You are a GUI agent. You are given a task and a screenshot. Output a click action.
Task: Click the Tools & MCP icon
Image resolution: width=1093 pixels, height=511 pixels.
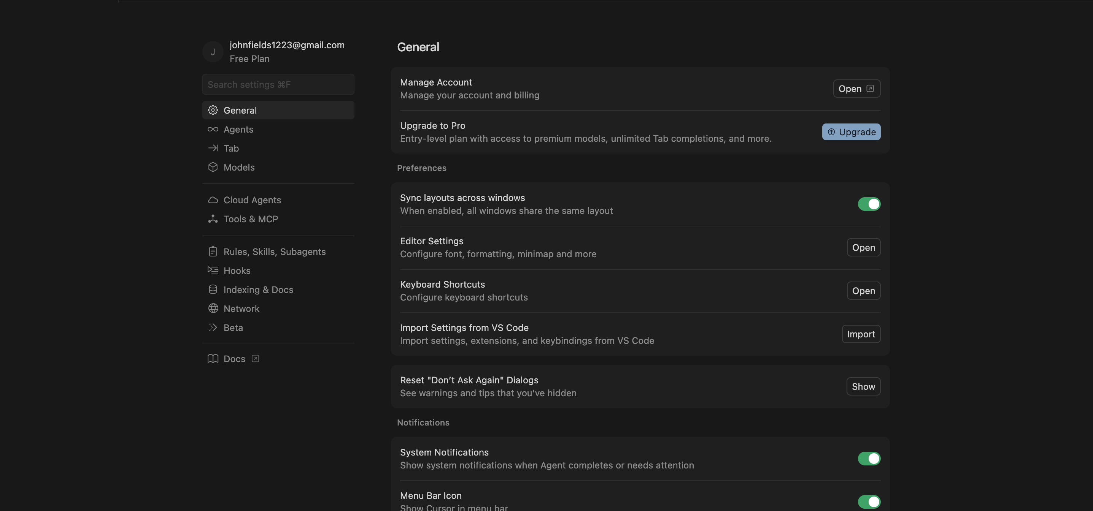(x=213, y=219)
